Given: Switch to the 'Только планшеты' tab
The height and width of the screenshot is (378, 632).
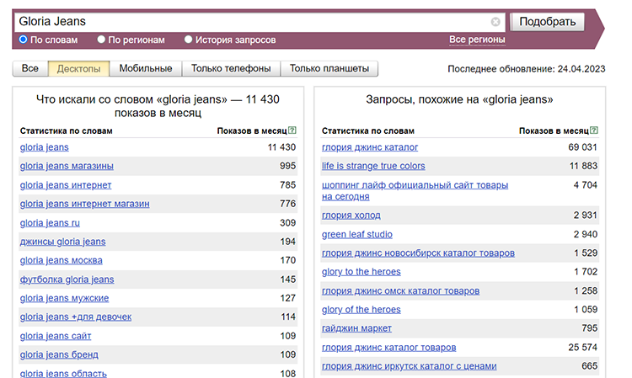Looking at the screenshot, I should (329, 69).
